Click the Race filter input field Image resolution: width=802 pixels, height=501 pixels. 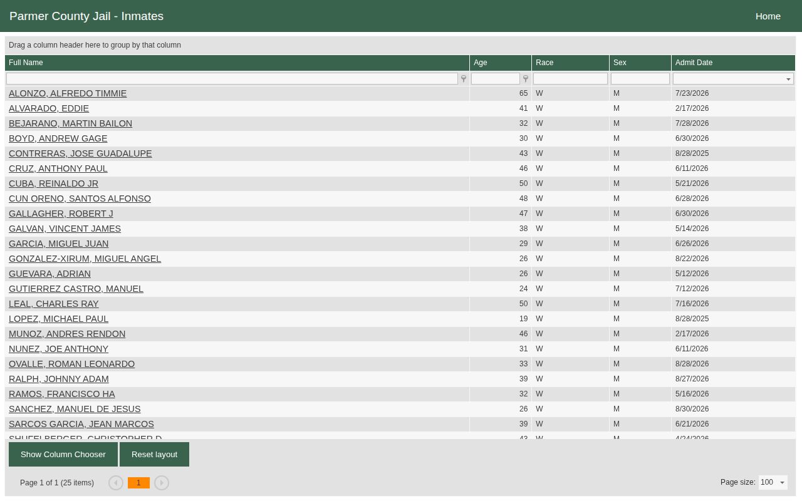tap(570, 79)
